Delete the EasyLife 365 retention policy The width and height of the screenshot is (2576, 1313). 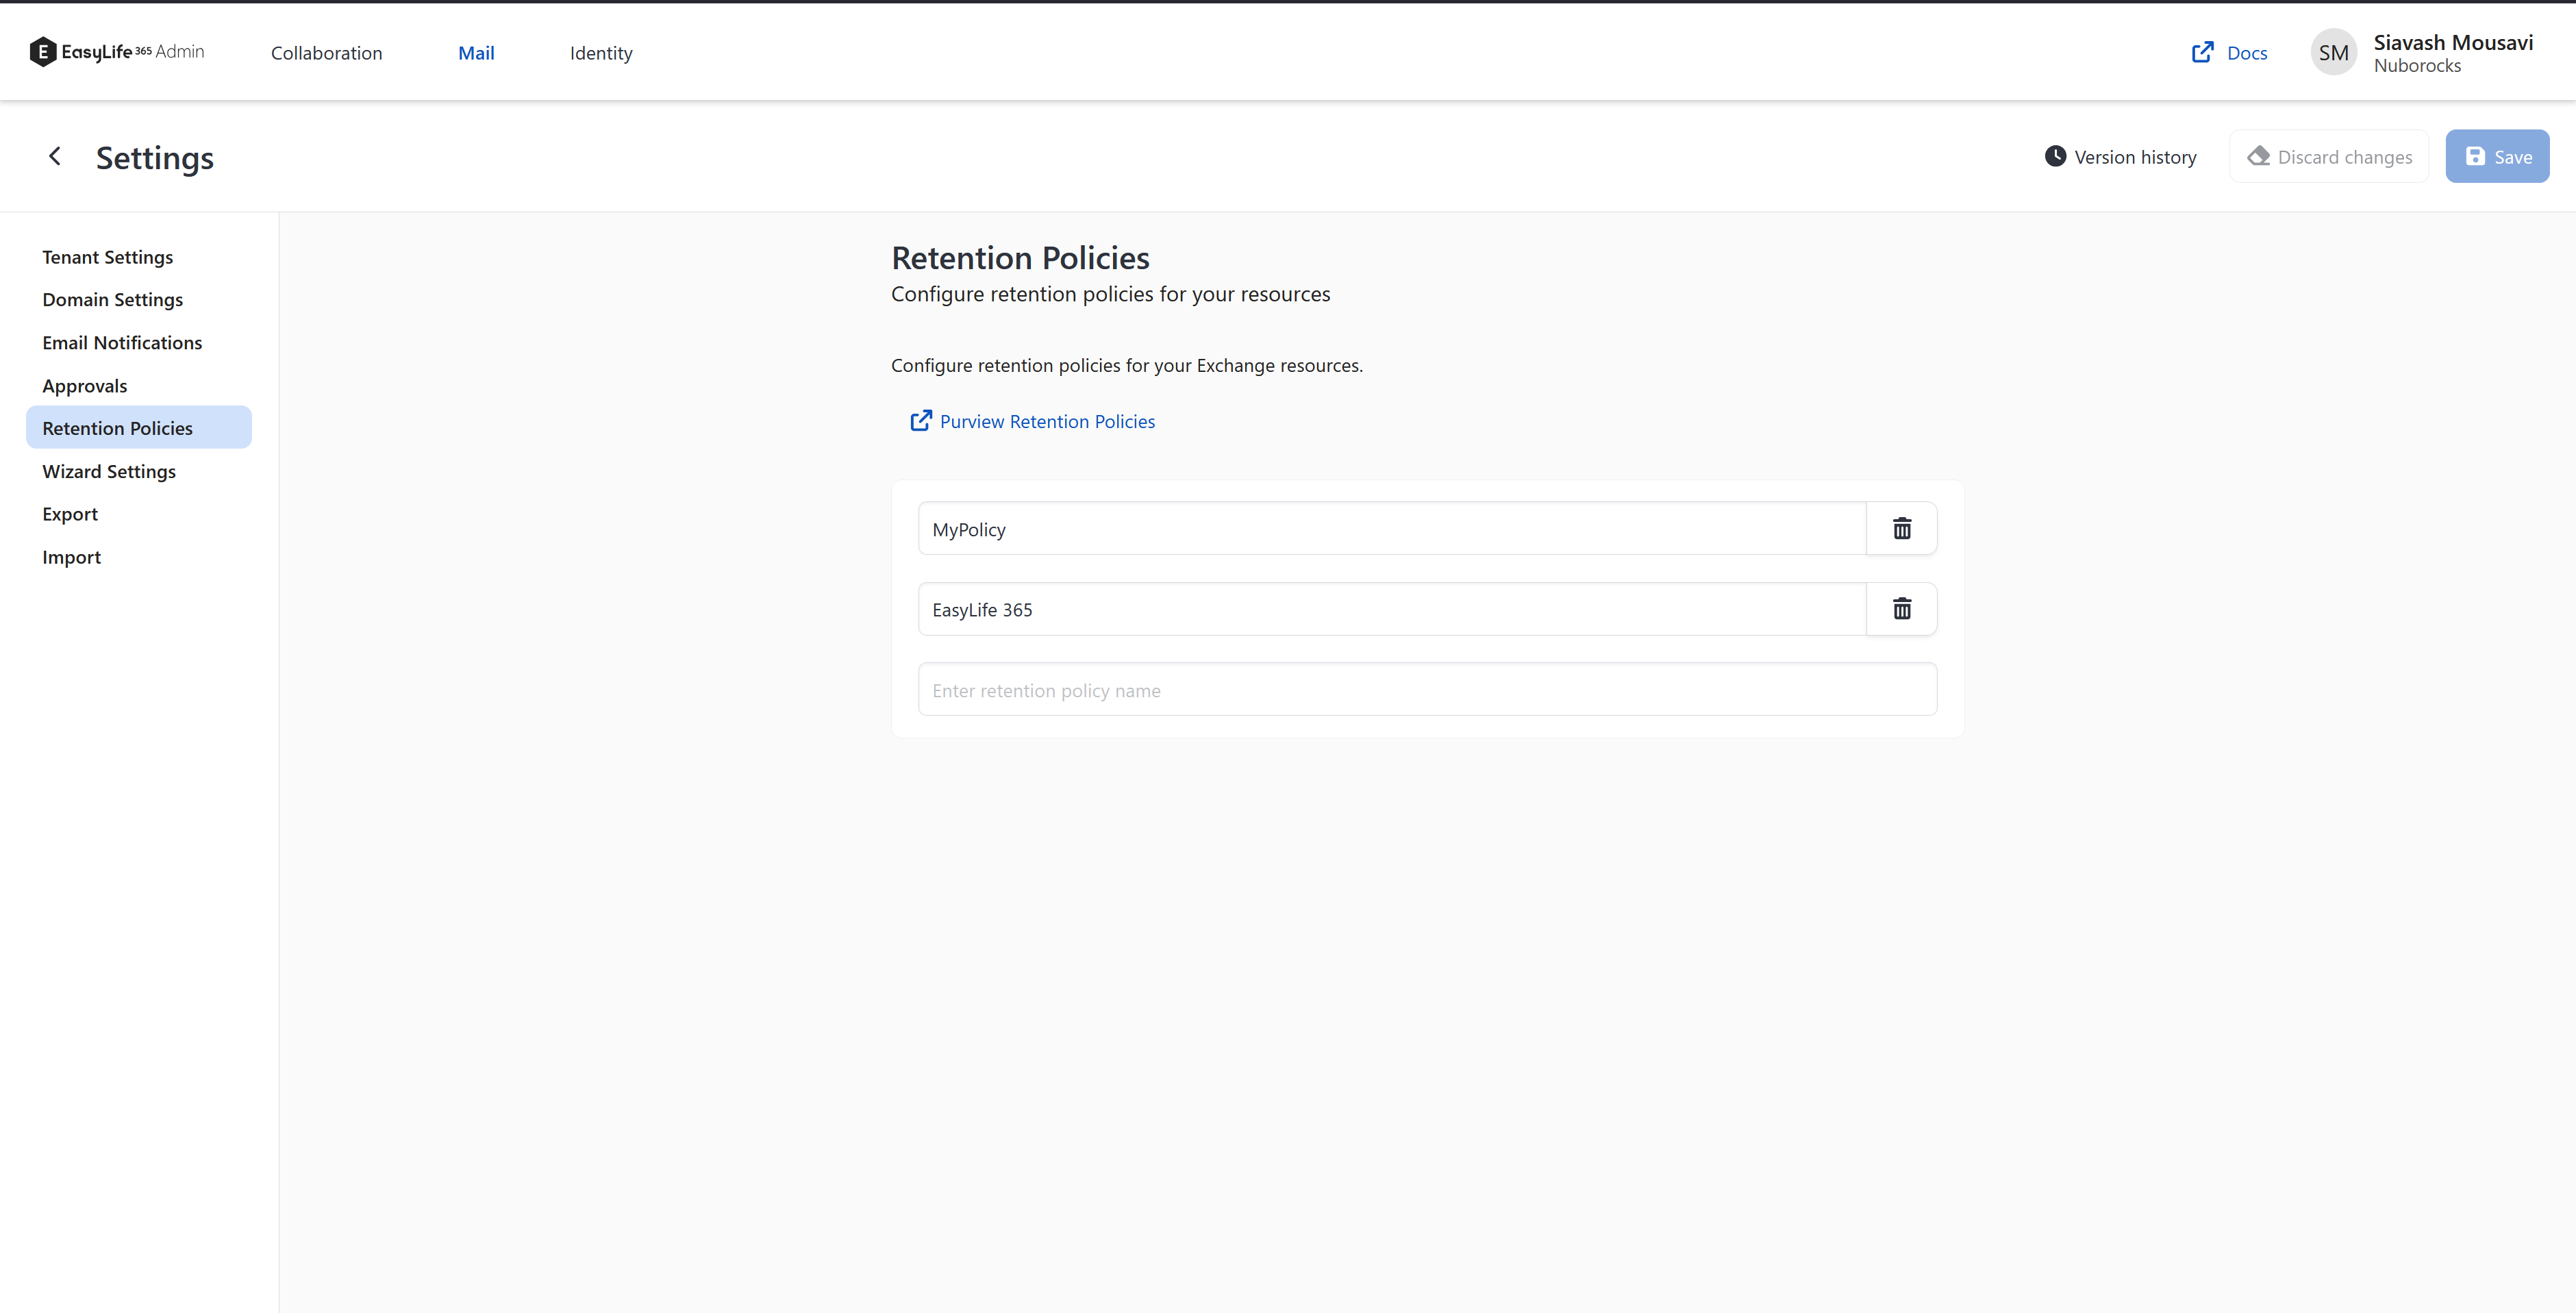[1900, 608]
